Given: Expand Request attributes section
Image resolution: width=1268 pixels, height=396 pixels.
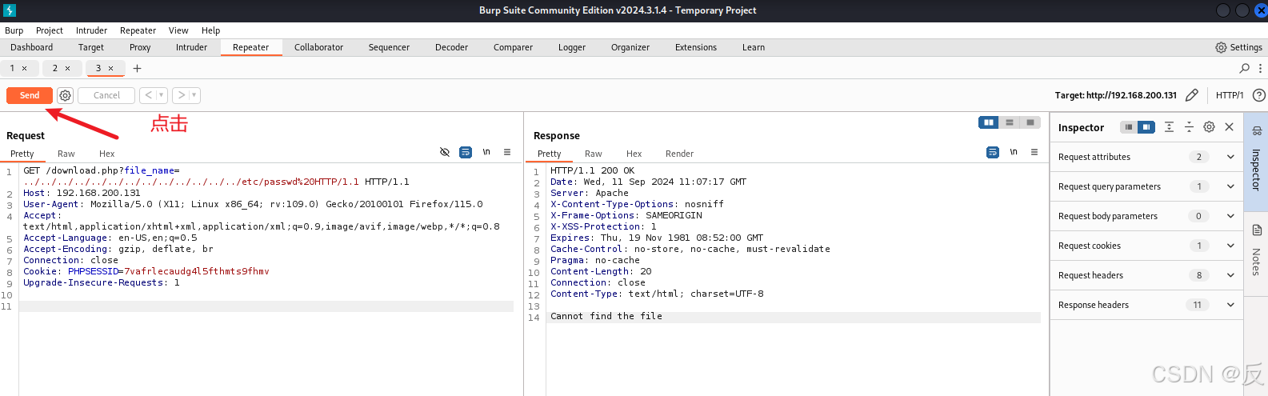Looking at the screenshot, I should 1146,157.
